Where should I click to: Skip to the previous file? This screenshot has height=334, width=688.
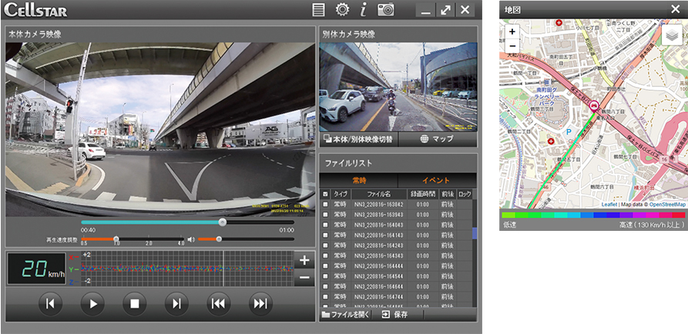coord(219,303)
